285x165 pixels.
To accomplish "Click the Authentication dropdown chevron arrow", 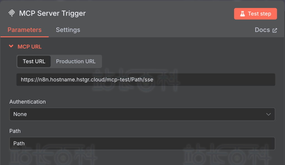I will click(268, 114).
